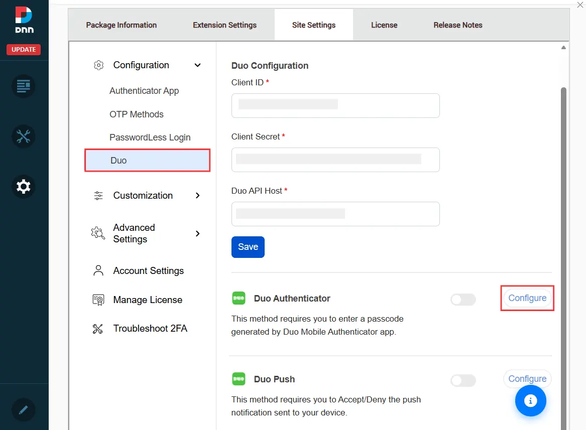Click the scrollbar up arrow
This screenshot has width=586, height=430.
[x=563, y=48]
